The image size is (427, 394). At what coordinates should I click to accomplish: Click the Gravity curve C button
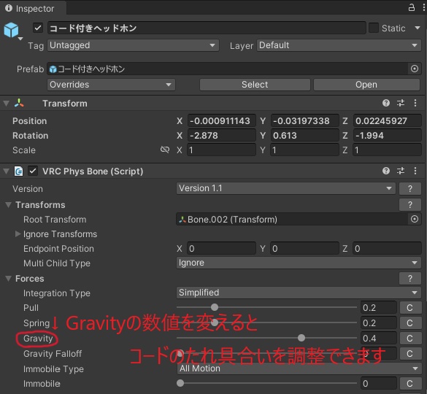(x=409, y=338)
